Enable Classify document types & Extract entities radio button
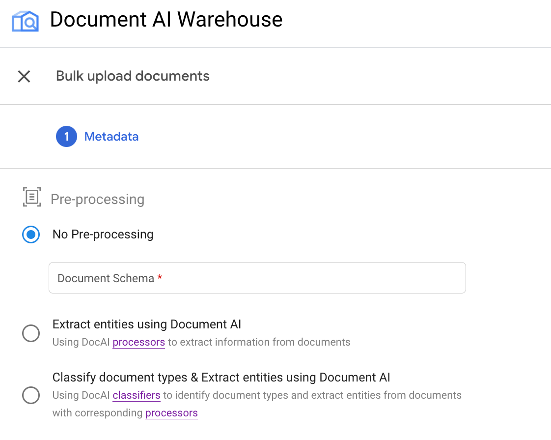This screenshot has height=440, width=551. coord(31,395)
